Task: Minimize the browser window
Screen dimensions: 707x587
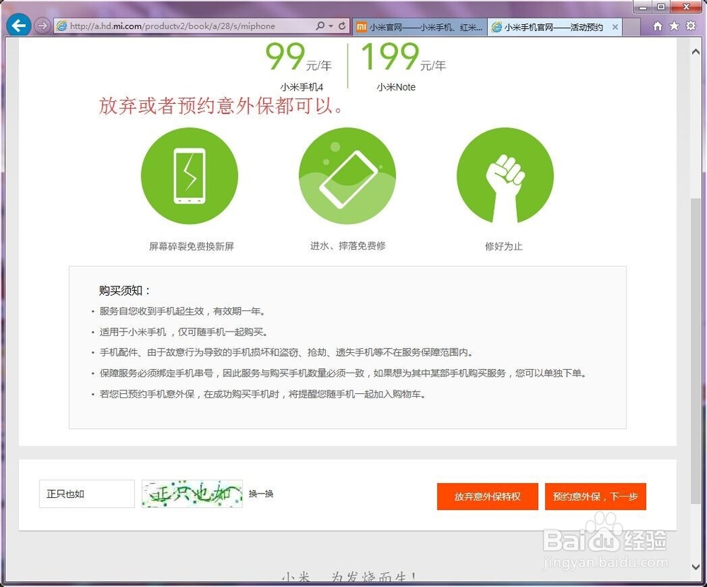Action: coord(643,6)
